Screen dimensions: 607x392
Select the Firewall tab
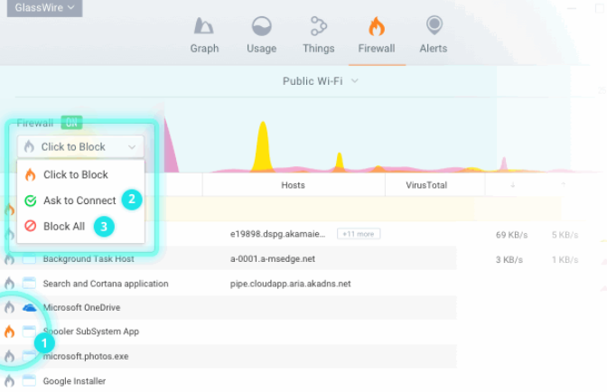pos(377,35)
